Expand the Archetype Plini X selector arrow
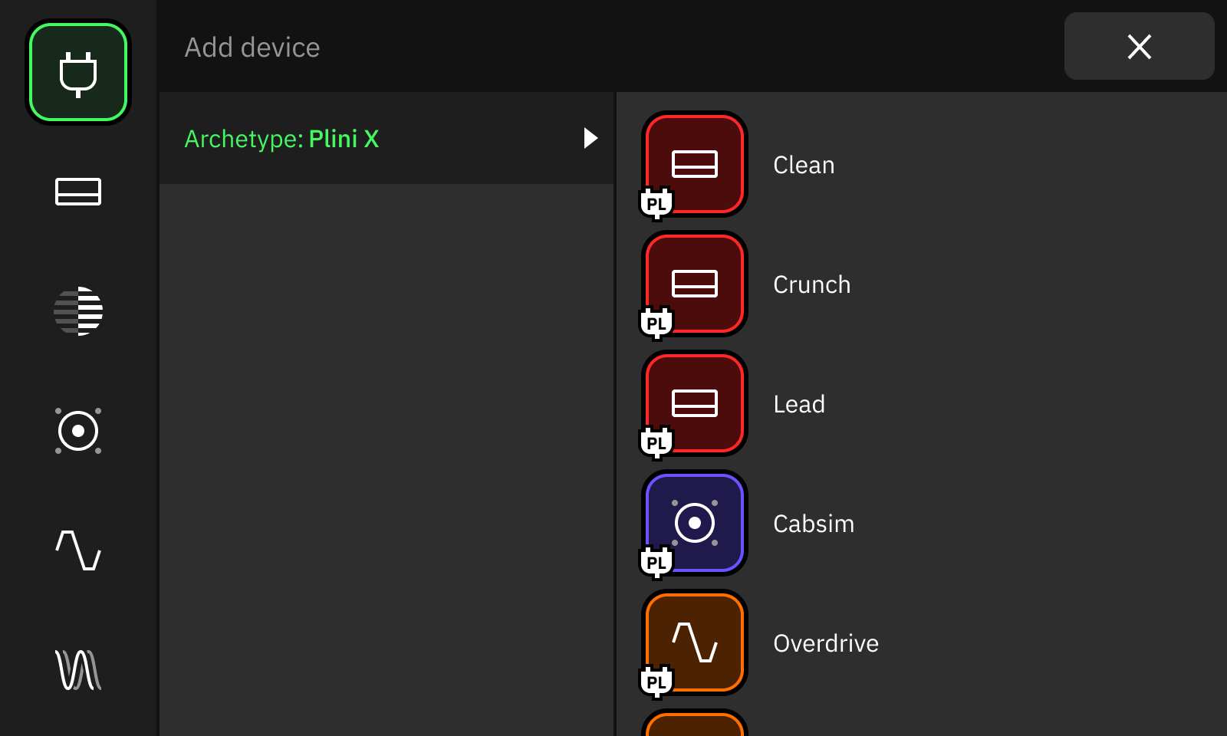The image size is (1227, 736). point(590,139)
